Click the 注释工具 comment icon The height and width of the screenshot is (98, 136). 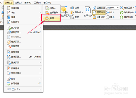click(64, 10)
